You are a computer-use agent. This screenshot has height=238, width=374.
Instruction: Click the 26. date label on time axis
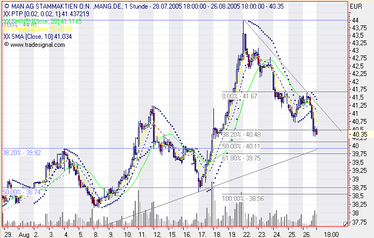307,234
